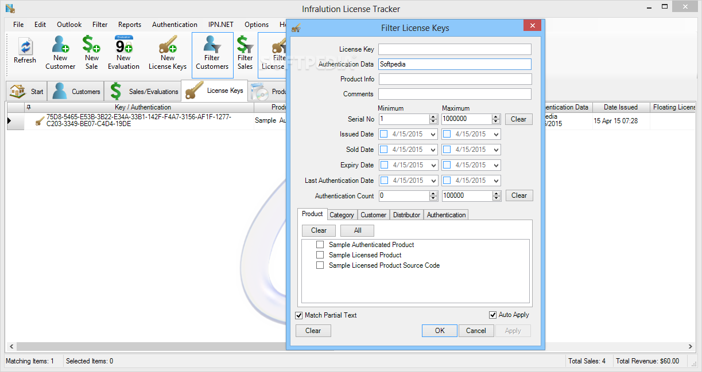Click Clear next to Authentication Count
The height and width of the screenshot is (372, 702).
pyautogui.click(x=519, y=195)
